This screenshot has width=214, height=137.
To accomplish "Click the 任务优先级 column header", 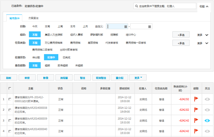I will pos(161,89).
